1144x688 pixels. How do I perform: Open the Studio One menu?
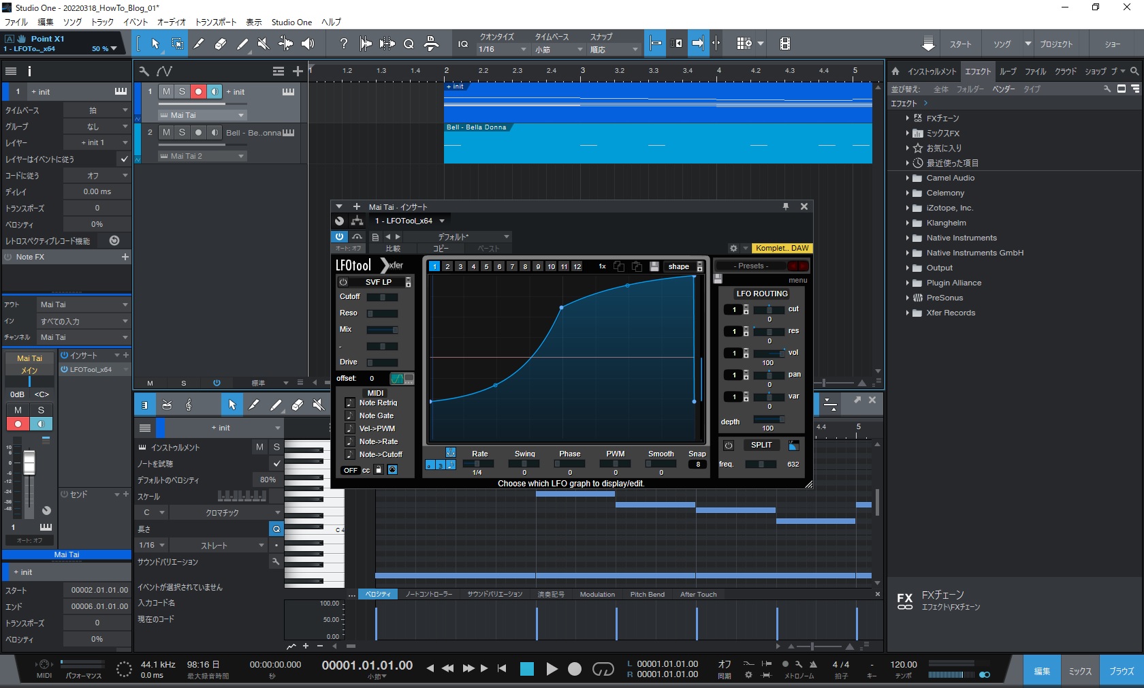[291, 22]
